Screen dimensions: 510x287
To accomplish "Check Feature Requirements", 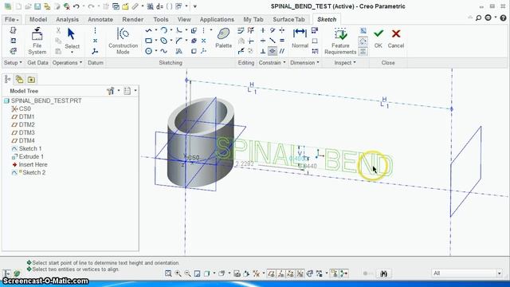I will point(340,41).
